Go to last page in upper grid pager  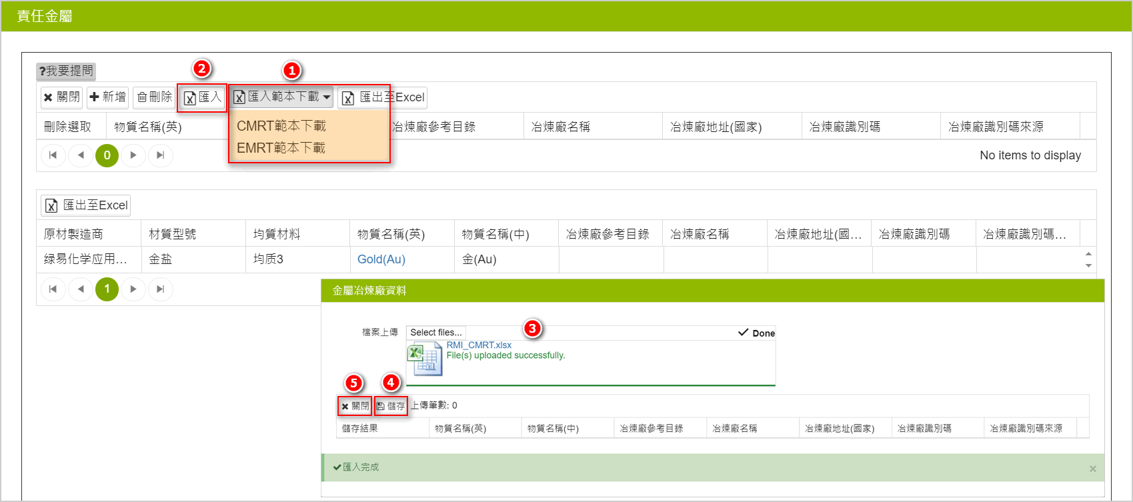[160, 155]
